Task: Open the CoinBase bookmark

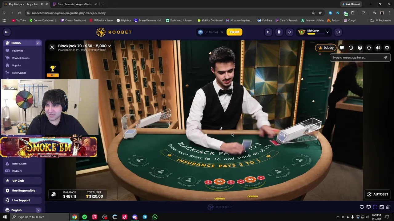Action: point(265,21)
